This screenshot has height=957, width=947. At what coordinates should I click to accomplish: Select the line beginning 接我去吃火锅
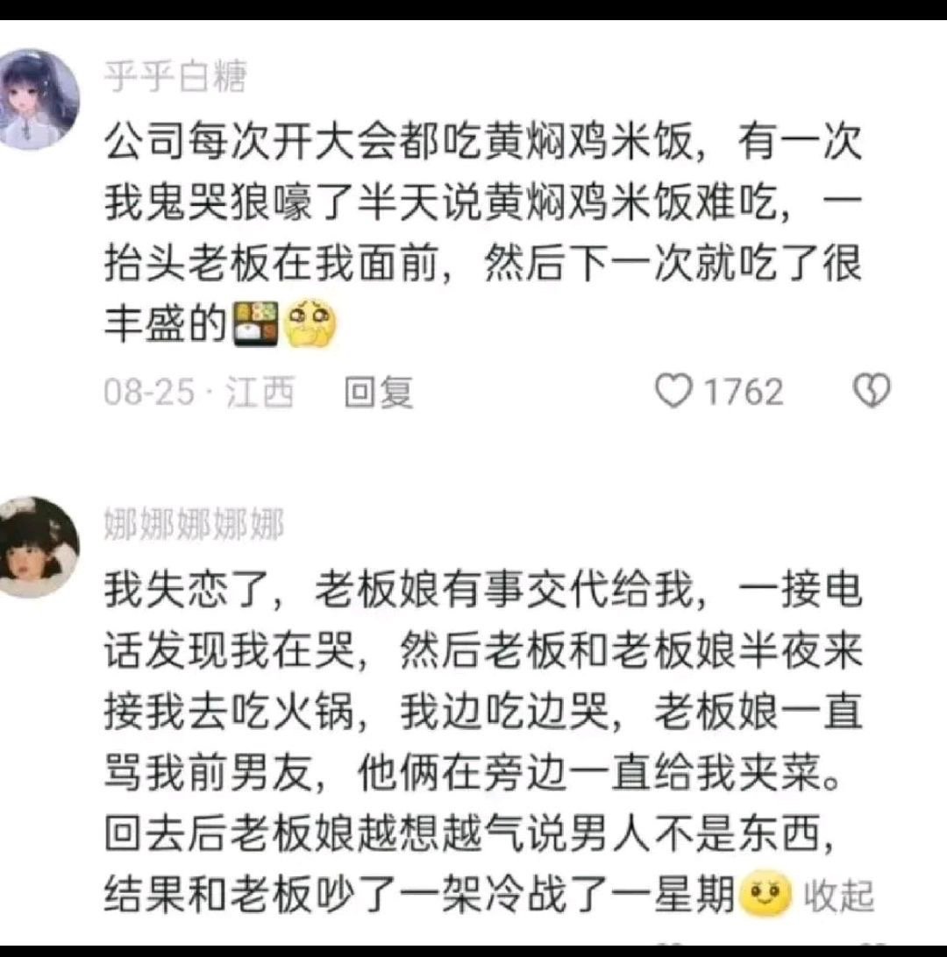[482, 712]
